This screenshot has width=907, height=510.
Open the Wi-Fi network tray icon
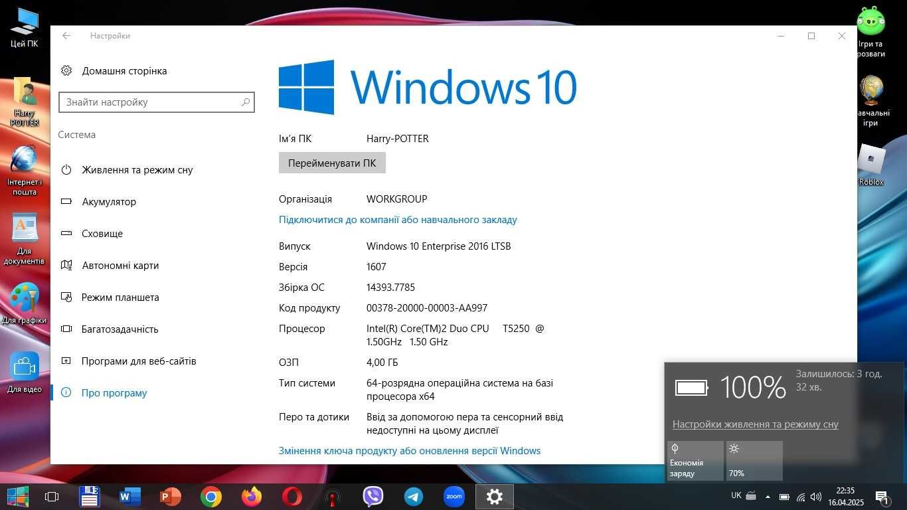pyautogui.click(x=801, y=497)
